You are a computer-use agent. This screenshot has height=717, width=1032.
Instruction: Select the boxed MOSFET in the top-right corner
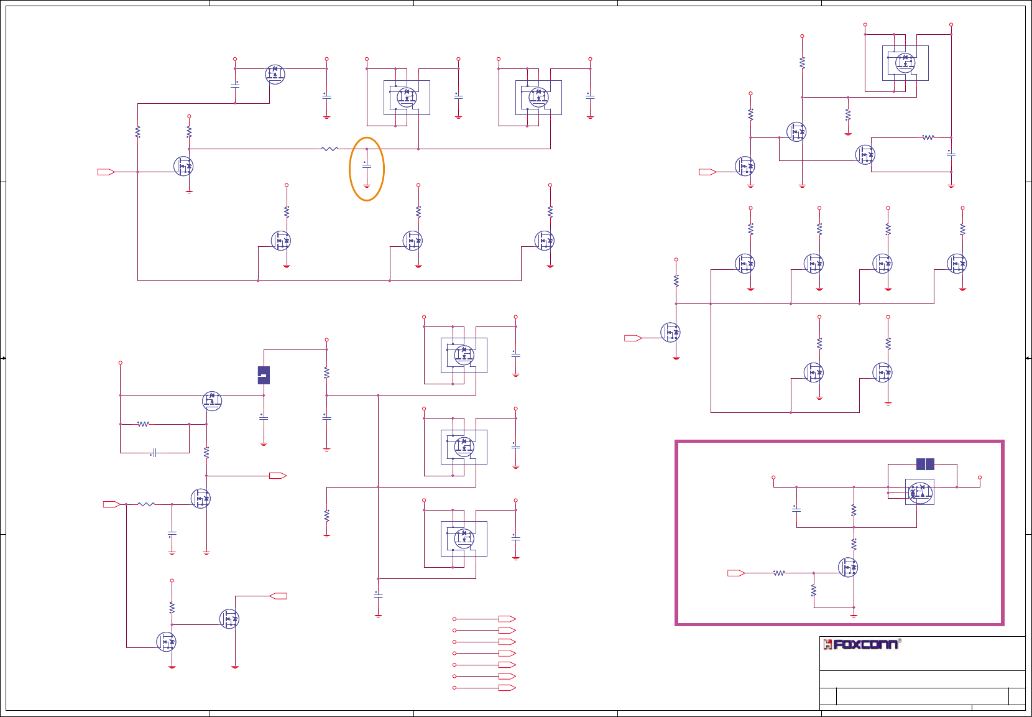(905, 63)
